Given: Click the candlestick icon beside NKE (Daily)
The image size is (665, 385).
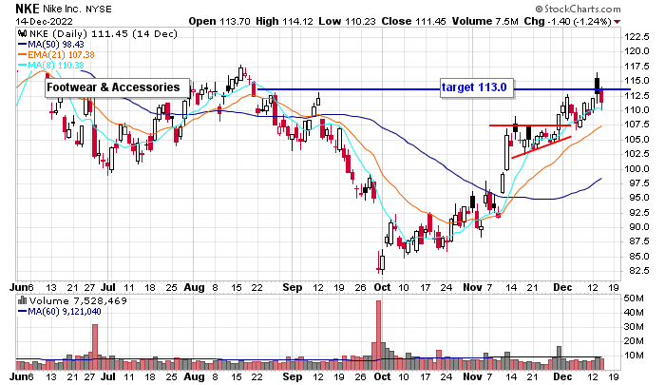Looking at the screenshot, I should [x=22, y=34].
